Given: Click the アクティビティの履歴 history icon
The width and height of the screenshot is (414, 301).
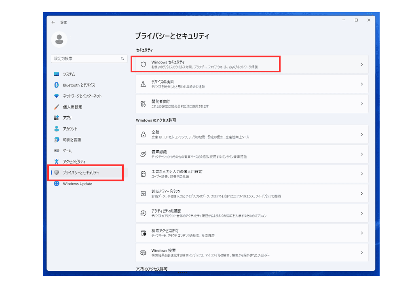Looking at the screenshot, I should 143,213.
